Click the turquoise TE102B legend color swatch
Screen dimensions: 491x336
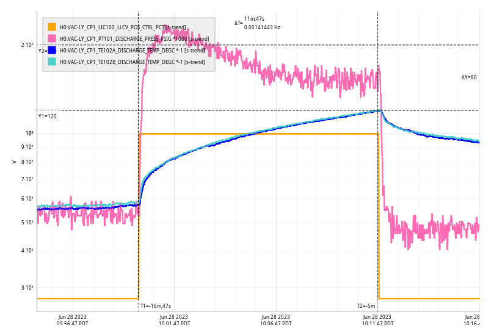[52, 62]
